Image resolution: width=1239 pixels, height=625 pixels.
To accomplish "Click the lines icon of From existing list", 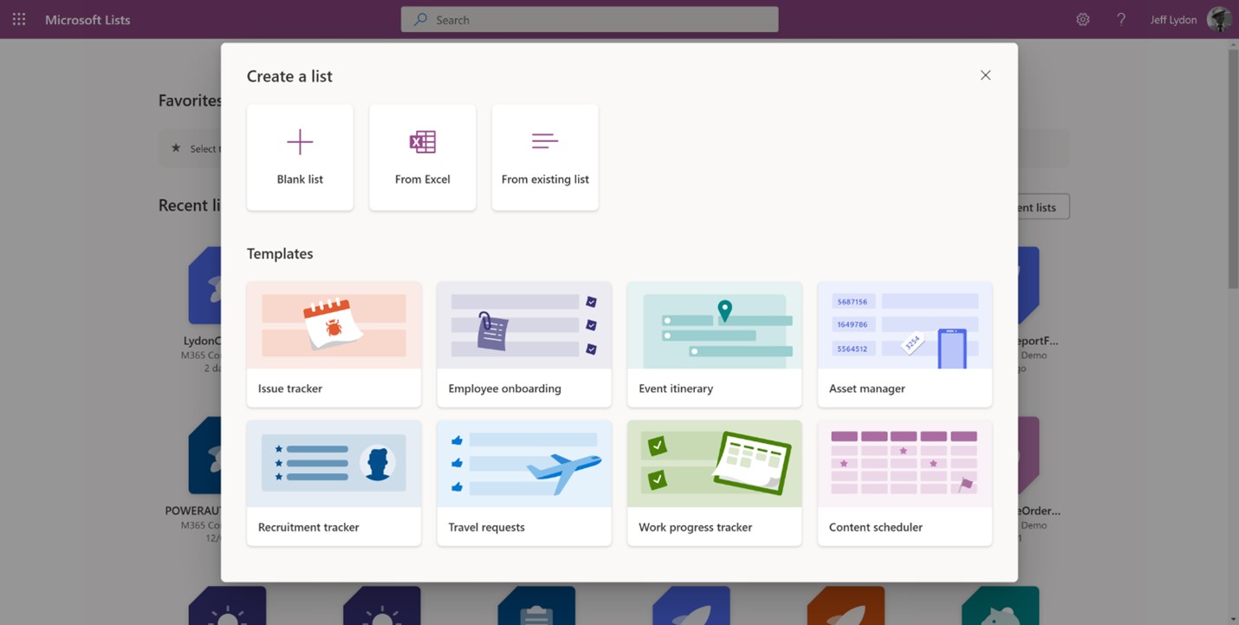I will [x=545, y=141].
